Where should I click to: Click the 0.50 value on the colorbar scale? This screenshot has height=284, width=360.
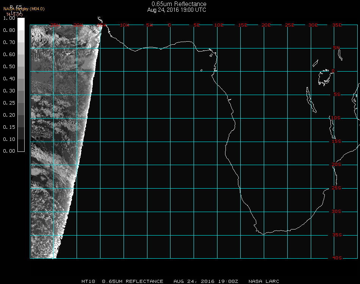point(9,67)
